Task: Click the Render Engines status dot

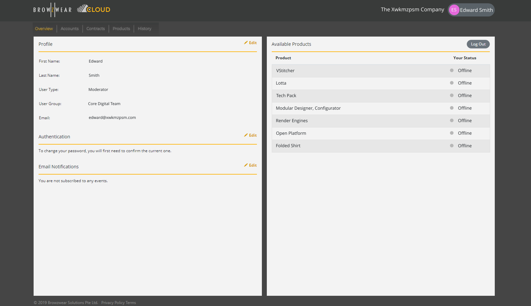Action: click(452, 120)
